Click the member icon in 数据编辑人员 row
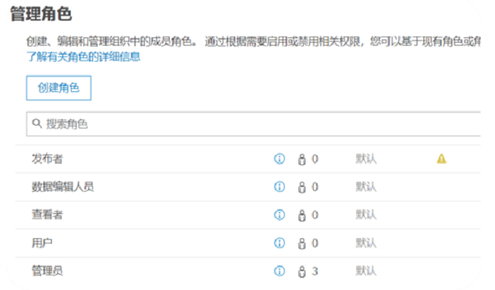This screenshot has width=495, height=290. tap(302, 187)
